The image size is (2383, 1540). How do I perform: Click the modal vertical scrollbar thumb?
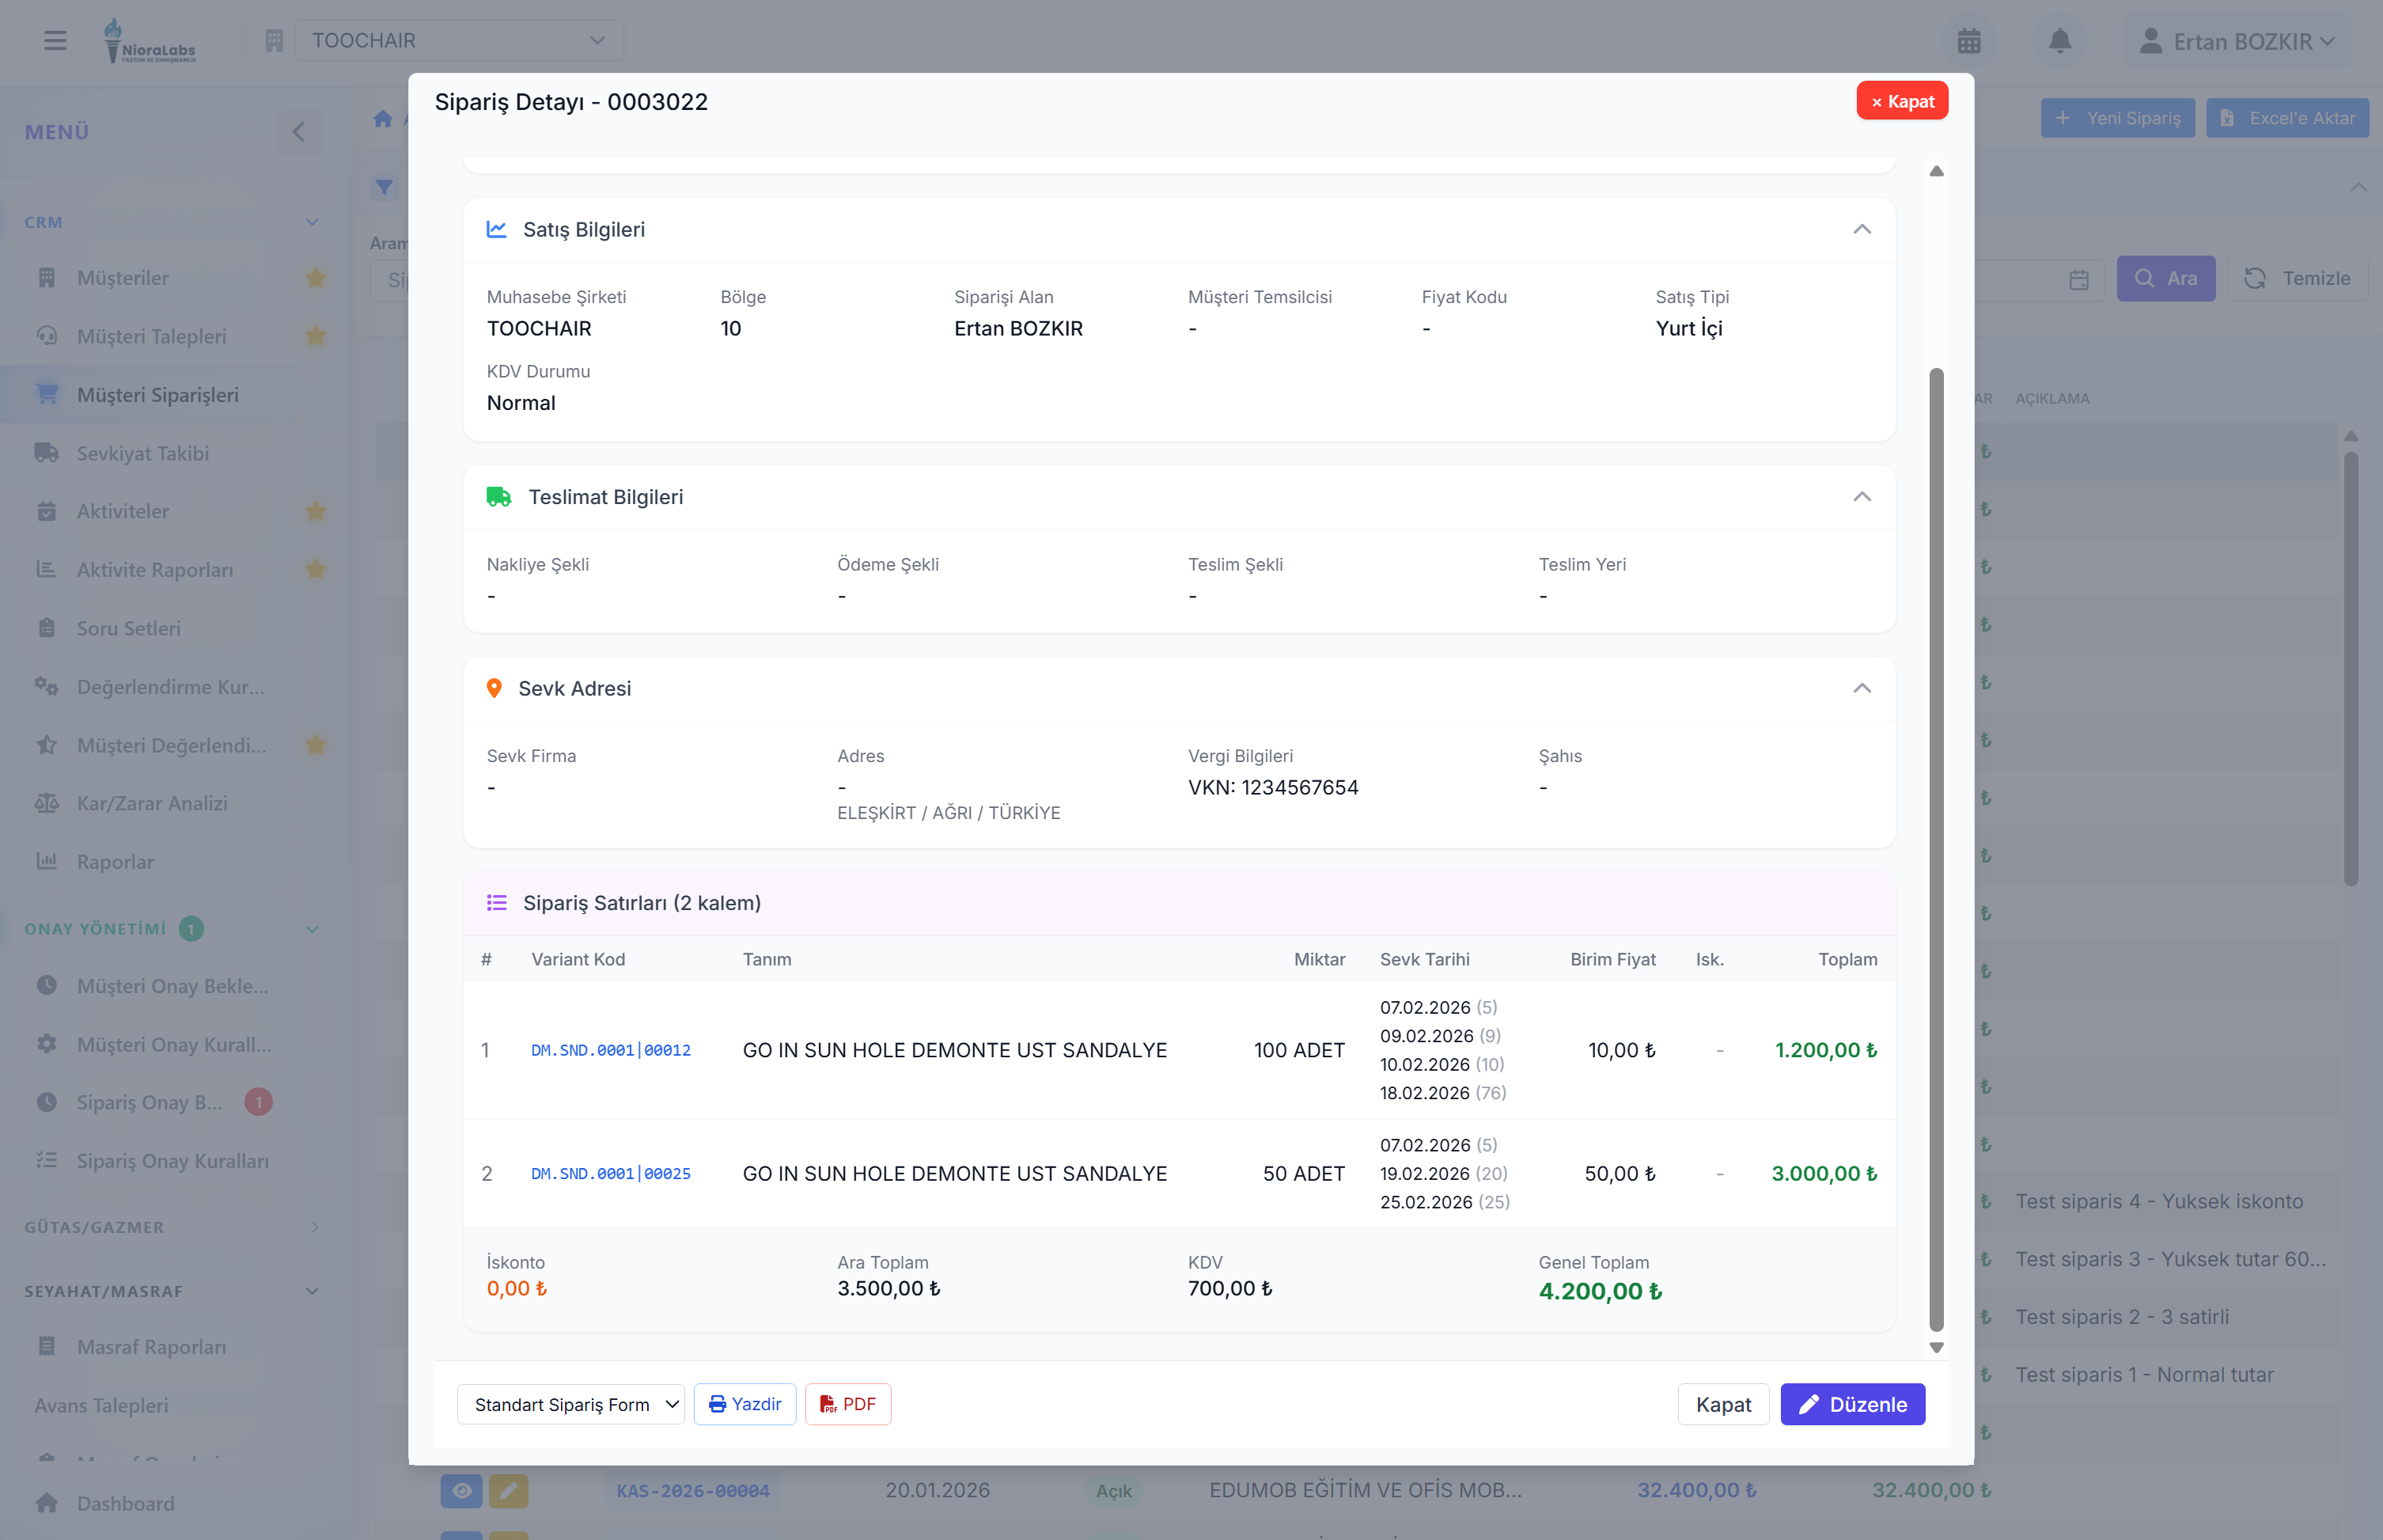(x=1935, y=850)
